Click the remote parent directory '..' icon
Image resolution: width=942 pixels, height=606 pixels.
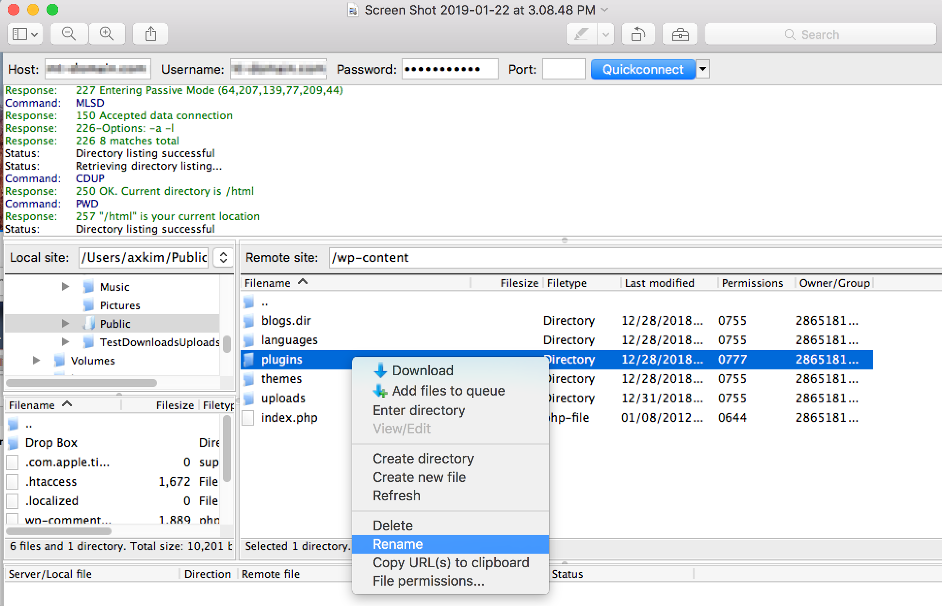(x=249, y=303)
